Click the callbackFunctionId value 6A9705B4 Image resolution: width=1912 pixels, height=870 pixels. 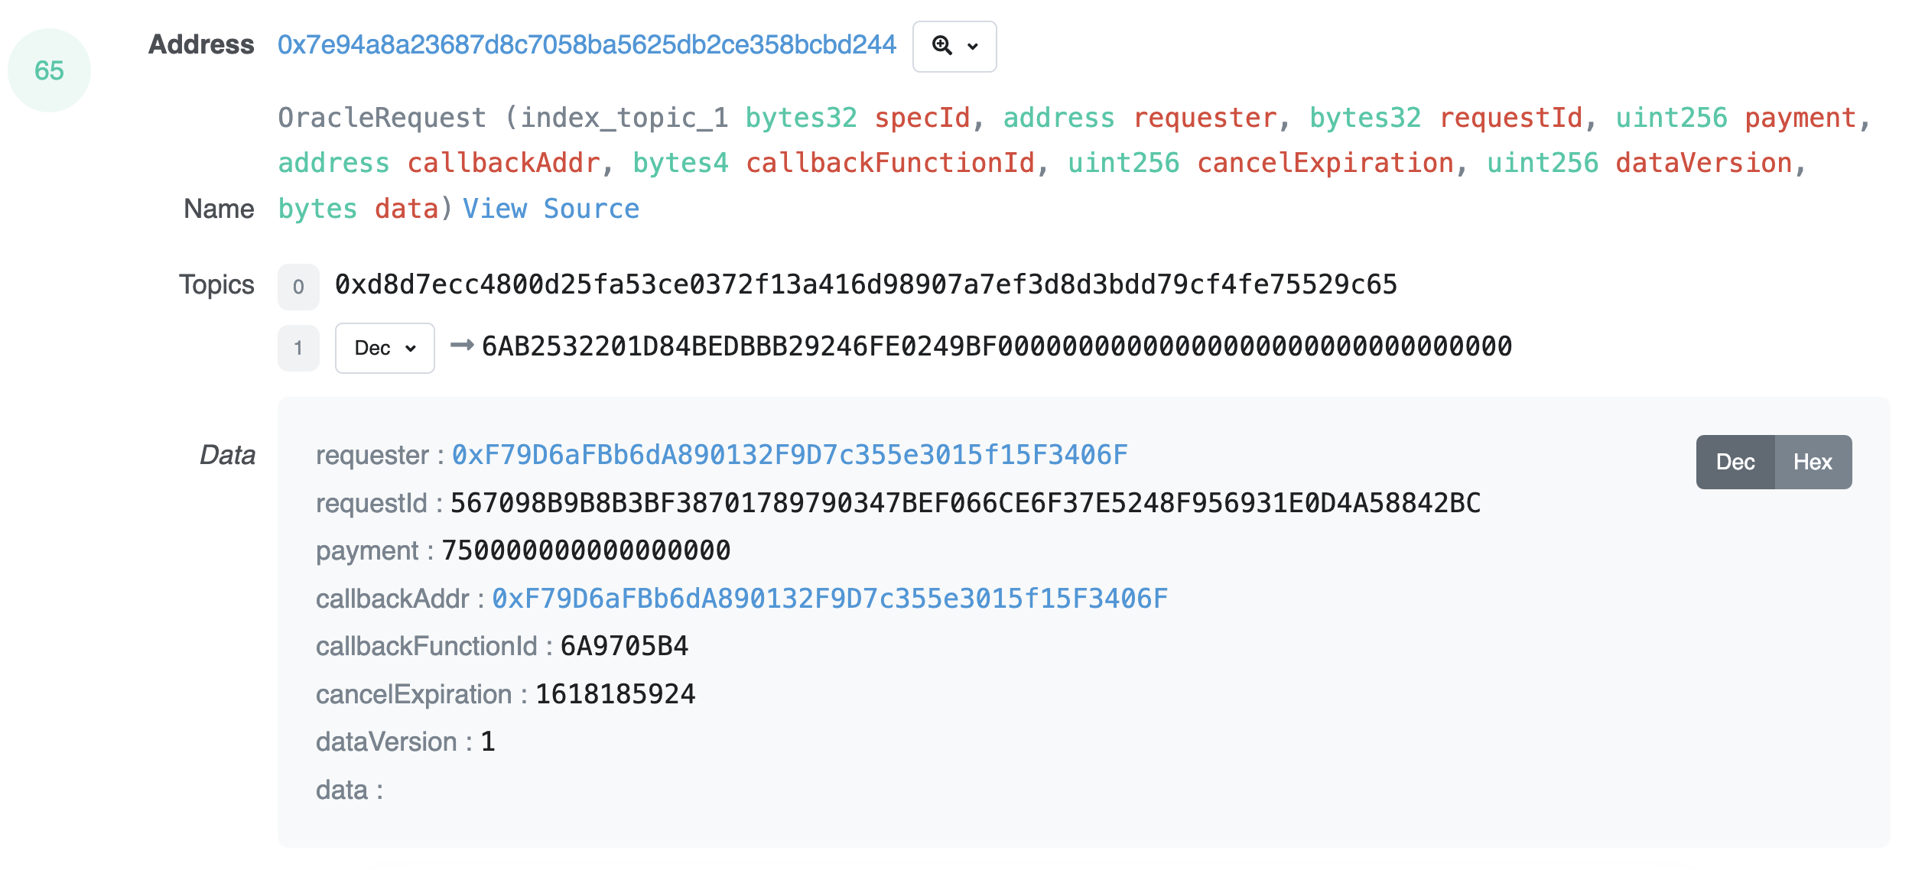[x=624, y=646]
